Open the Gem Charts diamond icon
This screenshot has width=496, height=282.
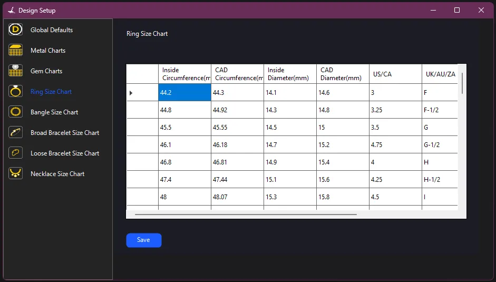coord(16,71)
